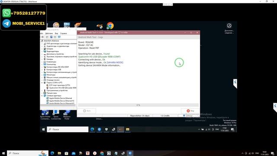Click the UltraViewer icon on local taskbar
Screen dimensions: 277x156
(x=130, y=153)
